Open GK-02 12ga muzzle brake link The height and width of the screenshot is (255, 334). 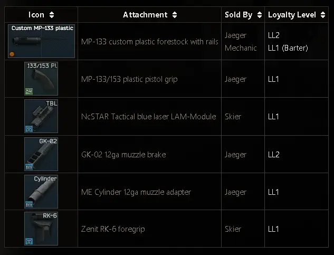coord(123,155)
